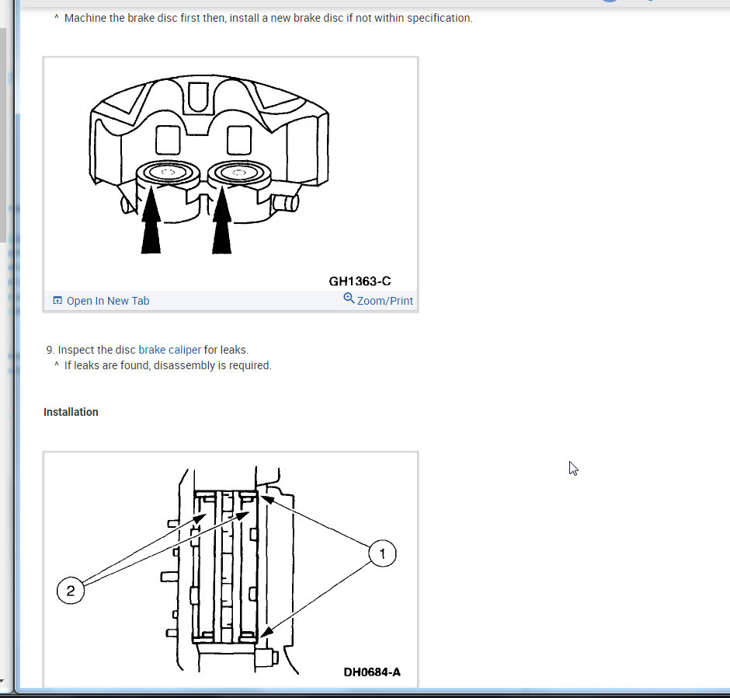Select the DH0684-A brake pad illustration
Viewport: 730px width, 698px height.
[231, 570]
